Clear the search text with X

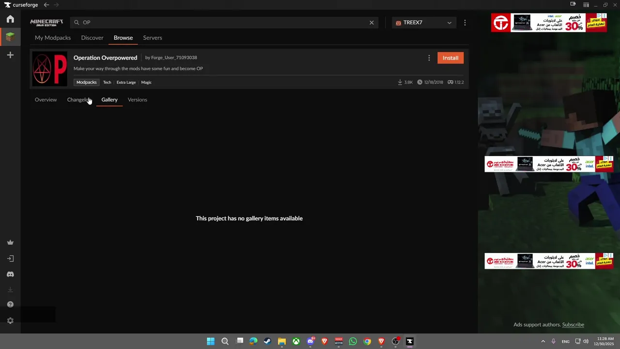pyautogui.click(x=372, y=22)
